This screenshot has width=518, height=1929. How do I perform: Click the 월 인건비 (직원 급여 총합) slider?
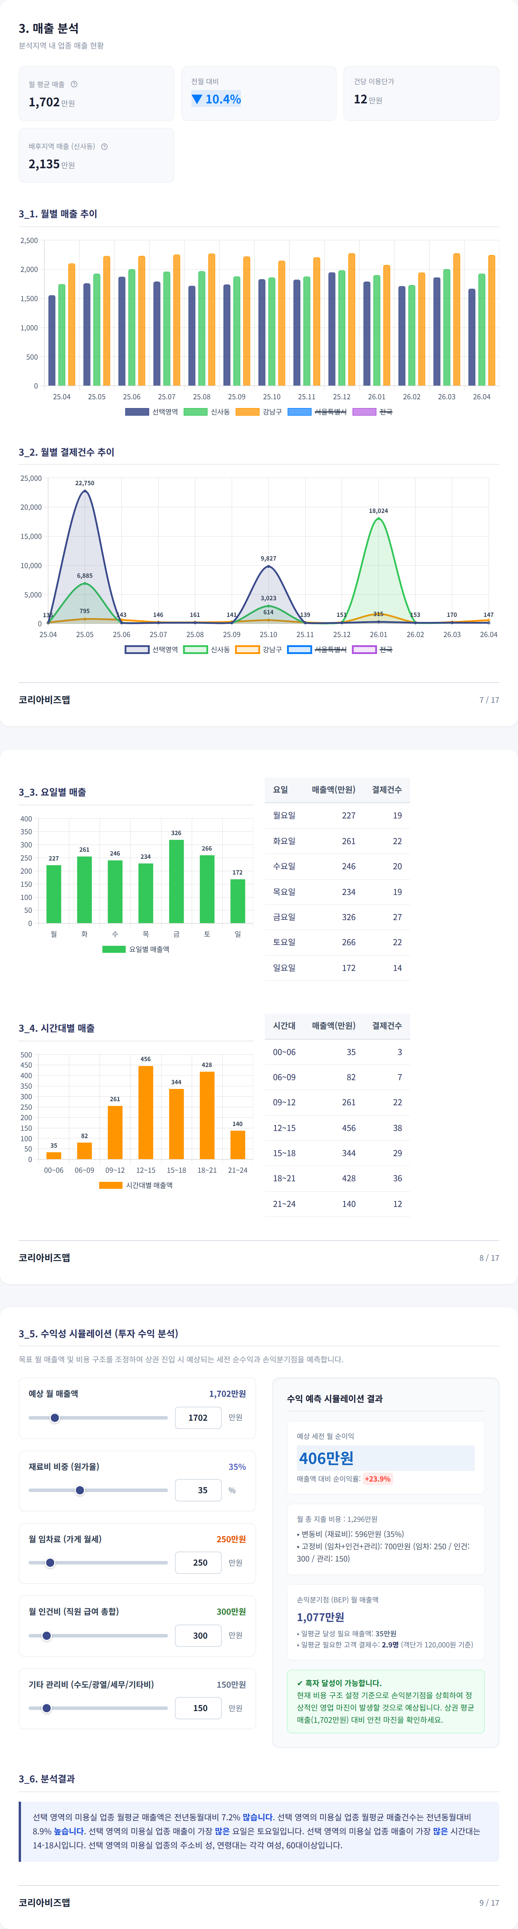click(x=98, y=1635)
